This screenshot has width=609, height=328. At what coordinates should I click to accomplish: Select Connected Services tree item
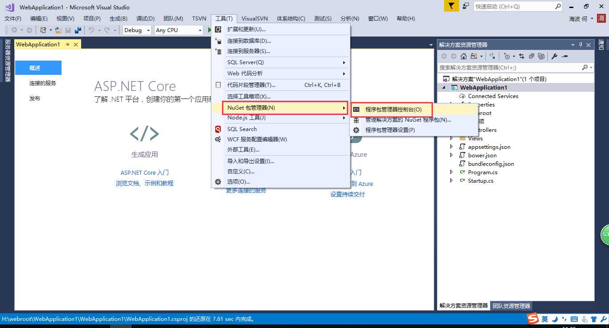pyautogui.click(x=493, y=96)
